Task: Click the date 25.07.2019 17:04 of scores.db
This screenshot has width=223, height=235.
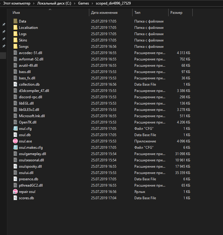Action: tap(104, 198)
